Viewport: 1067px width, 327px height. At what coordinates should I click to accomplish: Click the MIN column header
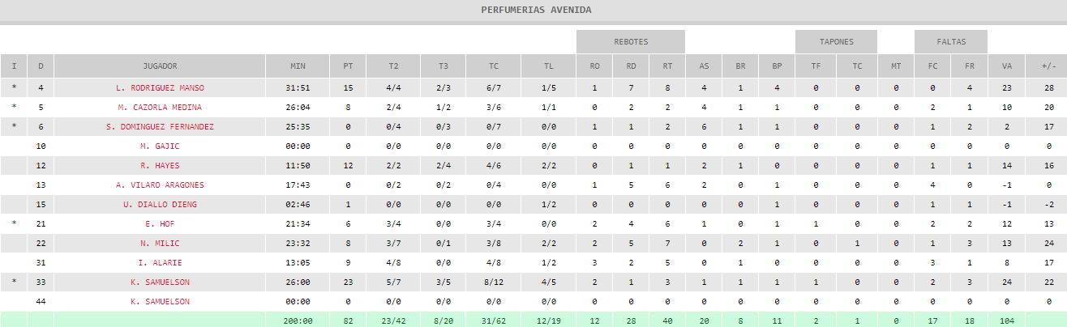298,66
